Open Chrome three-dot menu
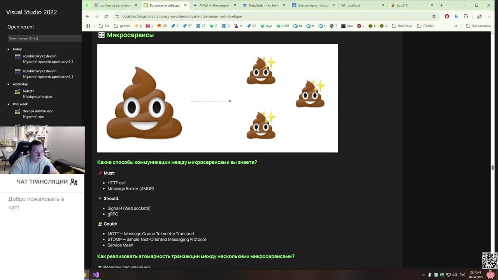This screenshot has width=498, height=280. coord(489,16)
